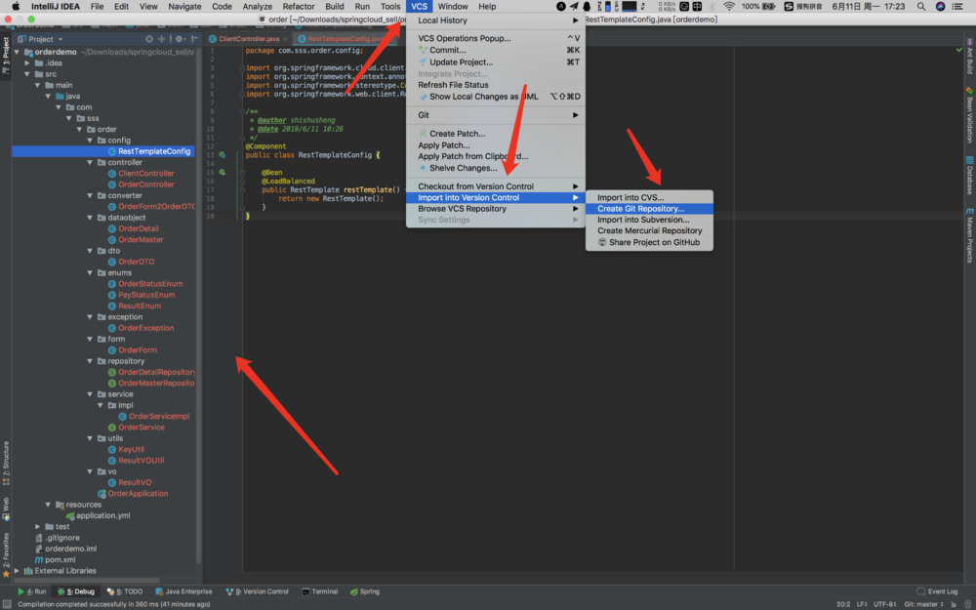976x610 pixels.
Task: Open the Maven Projects side tool window
Action: pyautogui.click(x=969, y=235)
